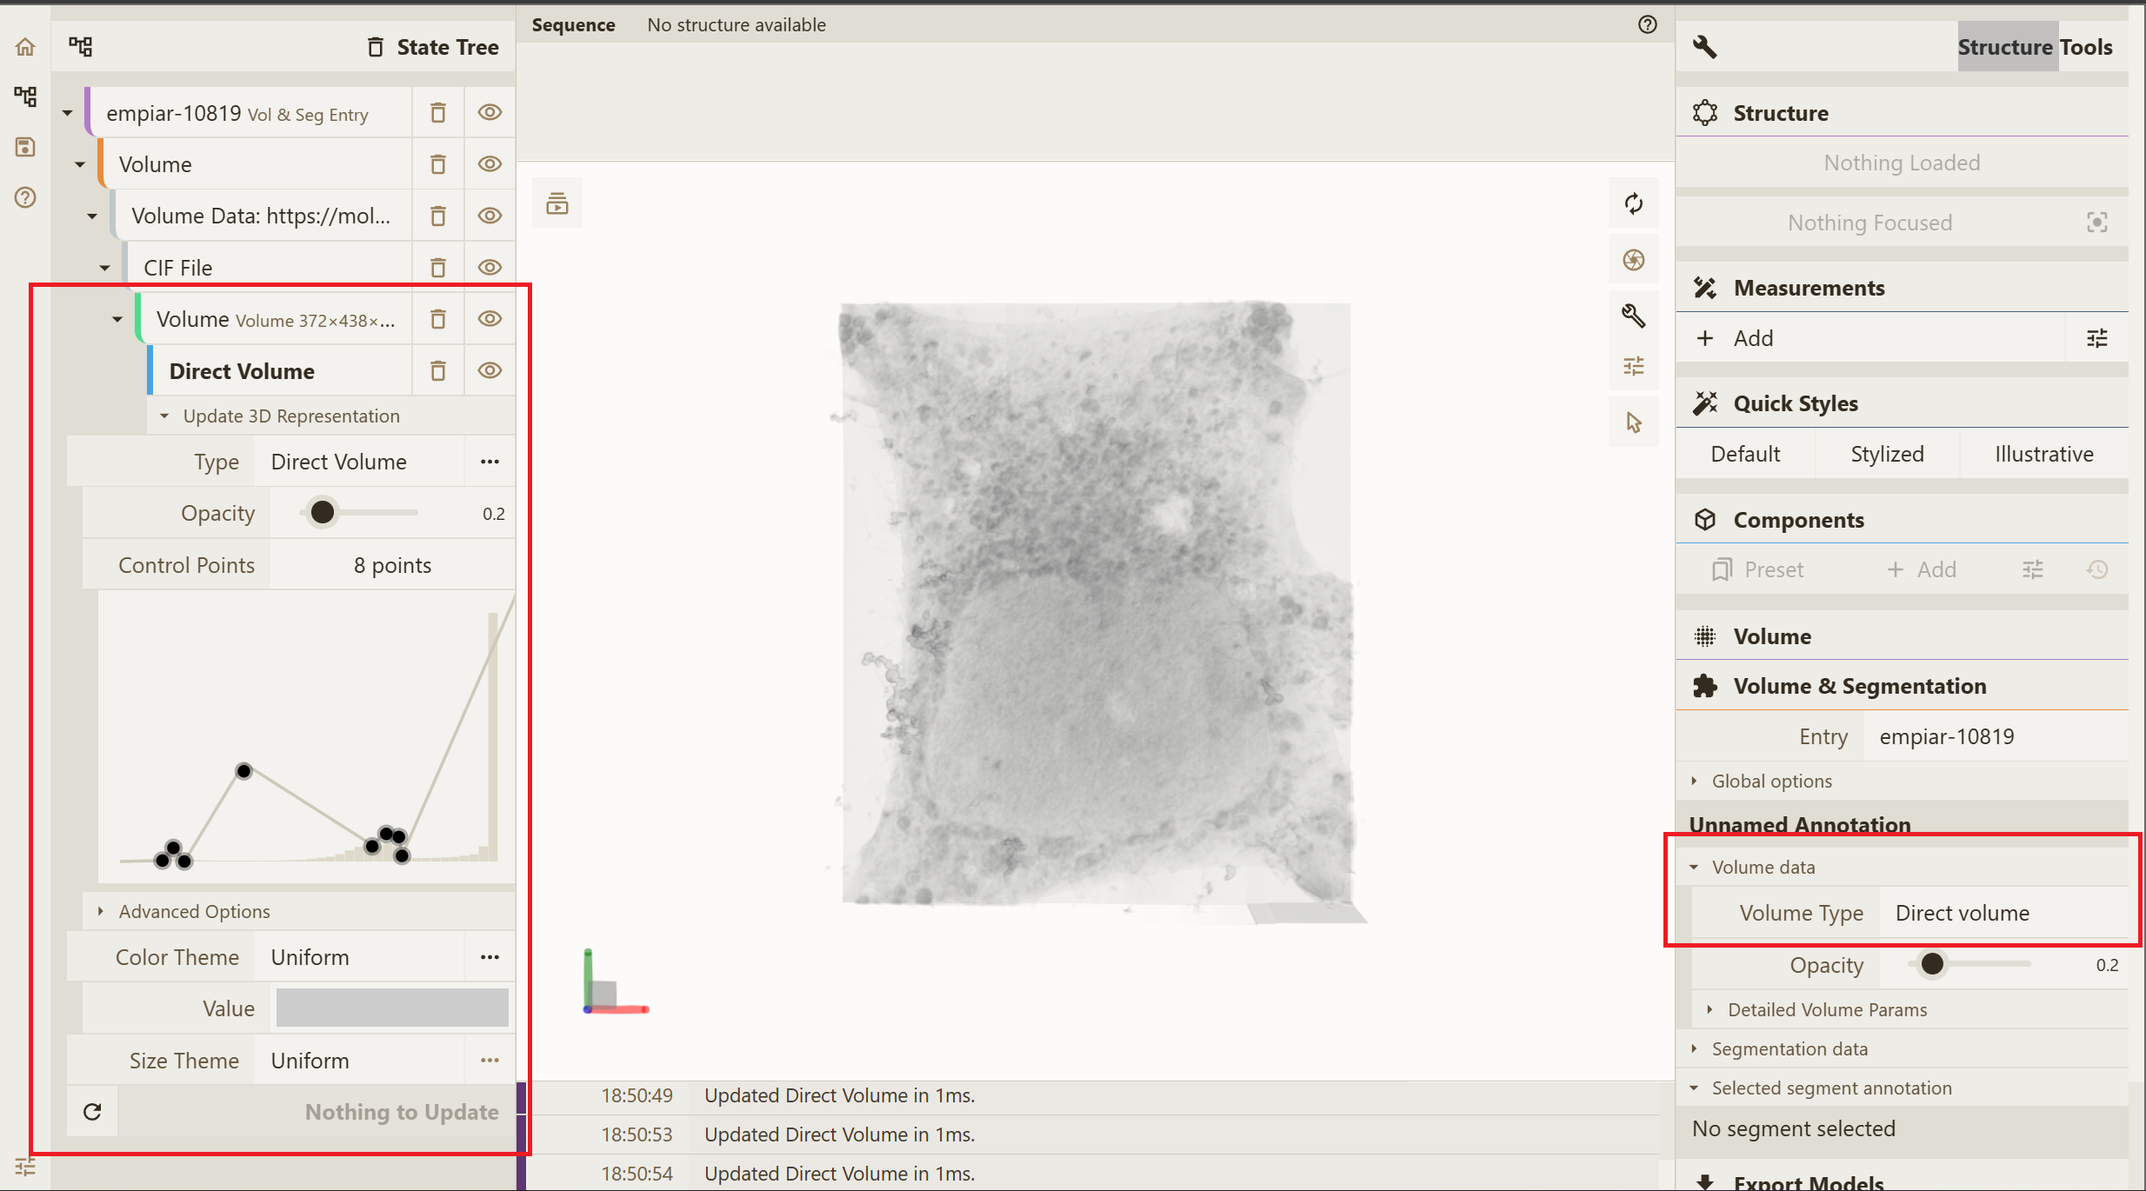
Task: Click the gray color Value swatch
Action: [x=392, y=1008]
